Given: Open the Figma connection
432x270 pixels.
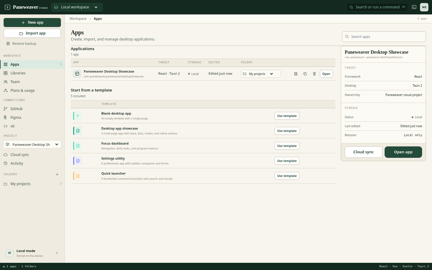Looking at the screenshot, I should click(32, 117).
